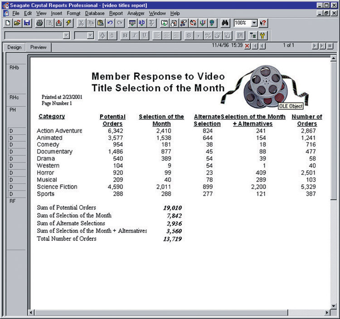Click the lightning bolt Refresh icon
The height and width of the screenshot is (319, 340).
pyautogui.click(x=68, y=23)
